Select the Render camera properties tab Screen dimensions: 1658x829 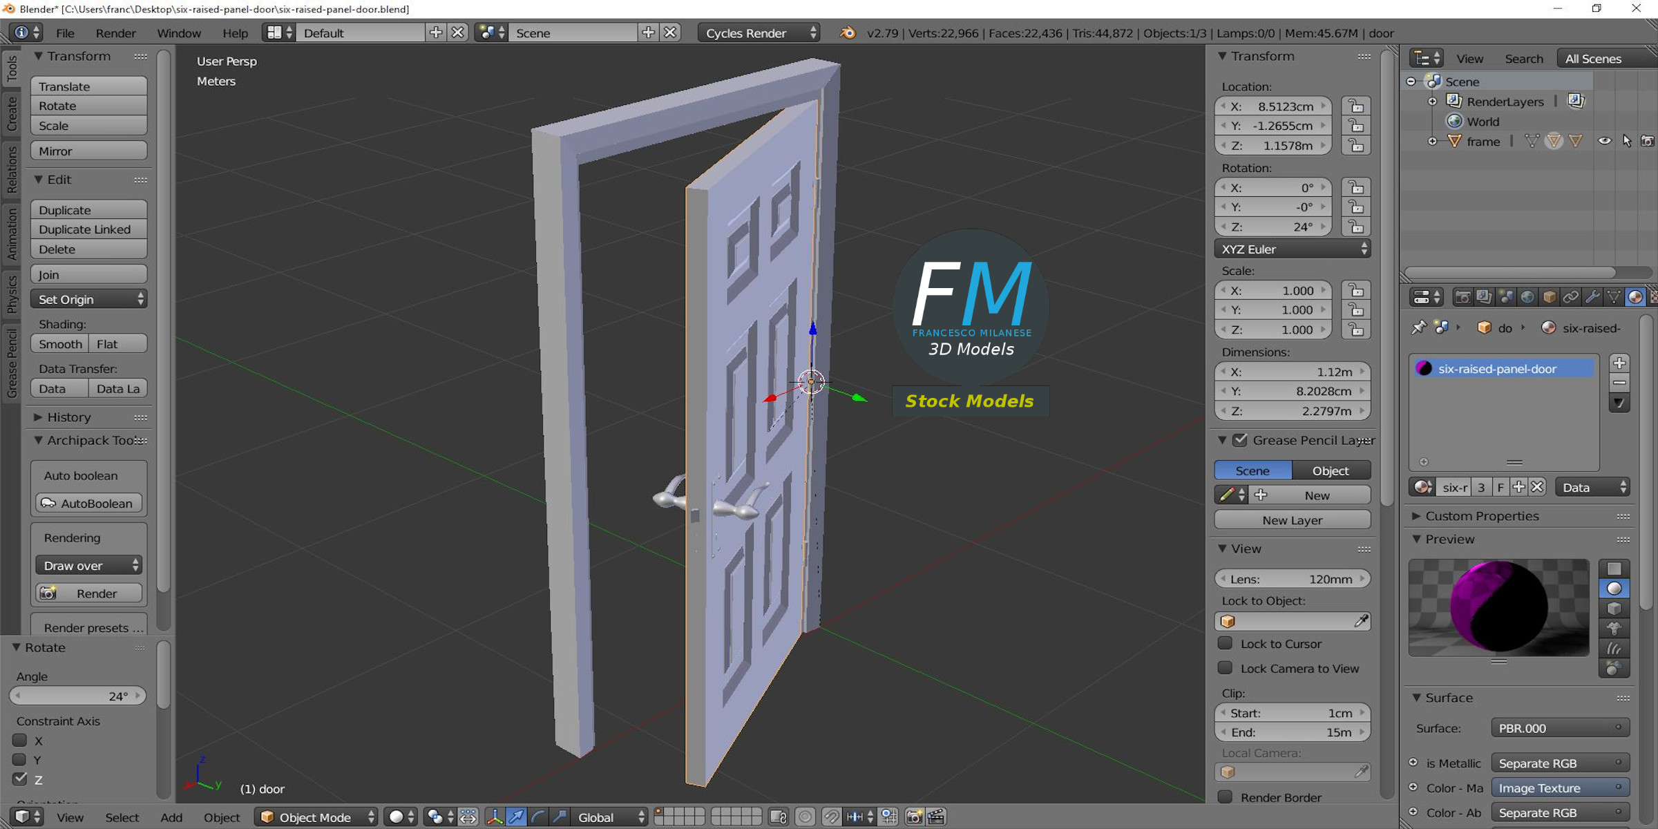click(x=1463, y=297)
